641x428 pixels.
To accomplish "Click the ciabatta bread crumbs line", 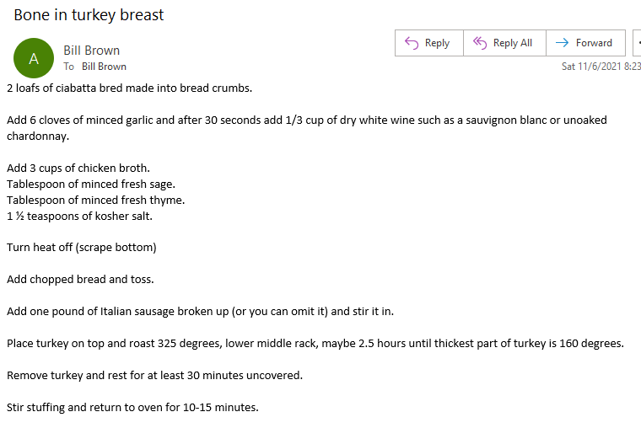I will point(129,88).
